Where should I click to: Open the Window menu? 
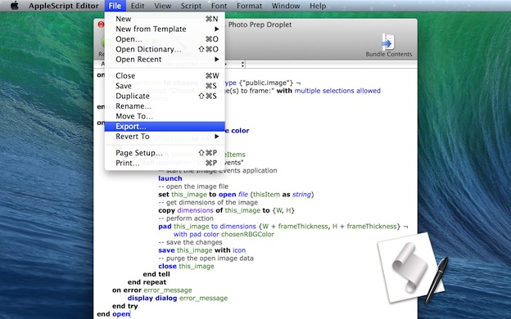(x=286, y=6)
